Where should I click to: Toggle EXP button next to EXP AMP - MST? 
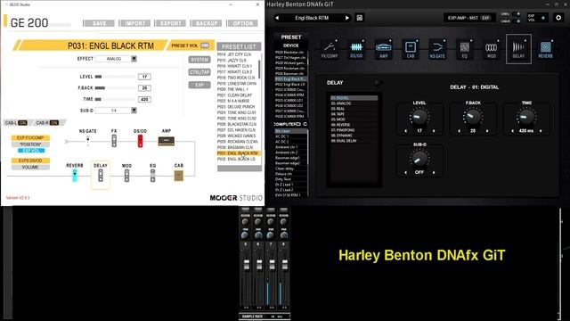pos(485,18)
